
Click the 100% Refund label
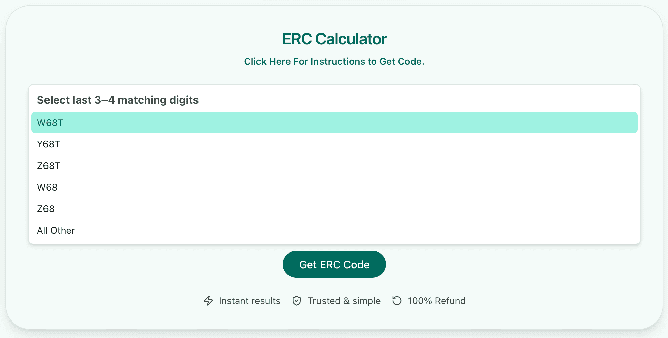436,301
